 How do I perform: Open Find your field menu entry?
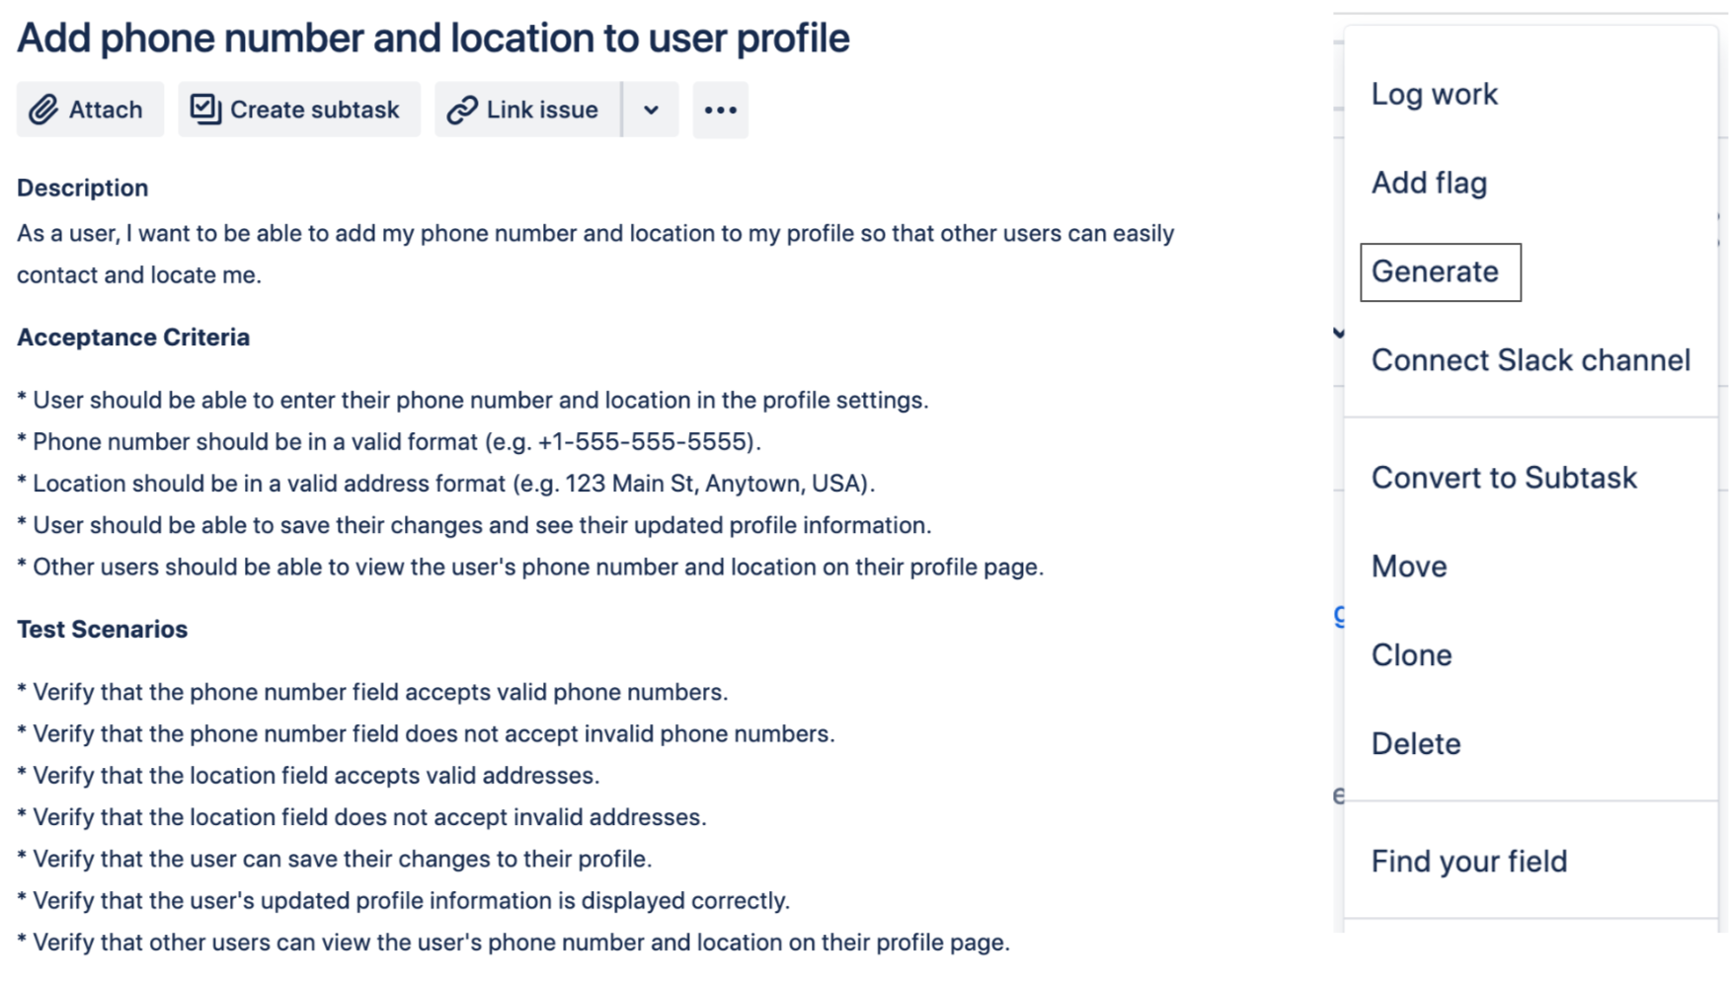1468,862
